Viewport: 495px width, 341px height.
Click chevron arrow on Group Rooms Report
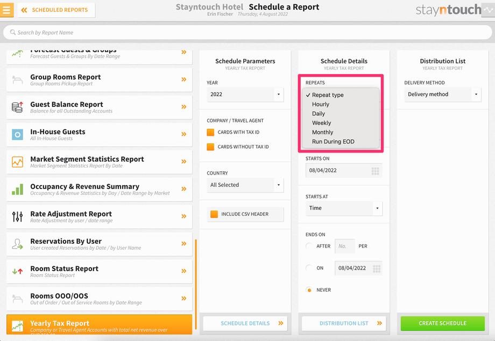coord(183,79)
